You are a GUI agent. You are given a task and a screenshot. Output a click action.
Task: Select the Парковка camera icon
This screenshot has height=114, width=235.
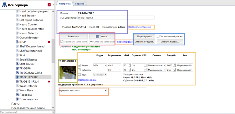(17, 95)
